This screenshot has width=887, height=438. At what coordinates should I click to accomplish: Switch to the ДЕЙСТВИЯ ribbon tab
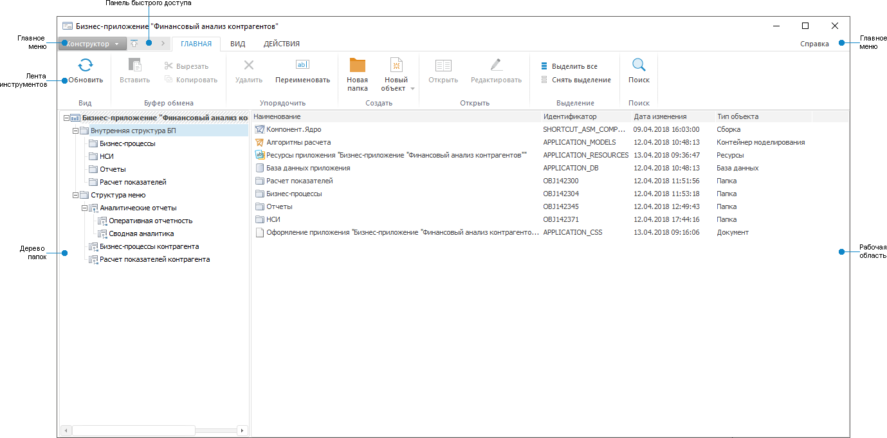tap(282, 44)
